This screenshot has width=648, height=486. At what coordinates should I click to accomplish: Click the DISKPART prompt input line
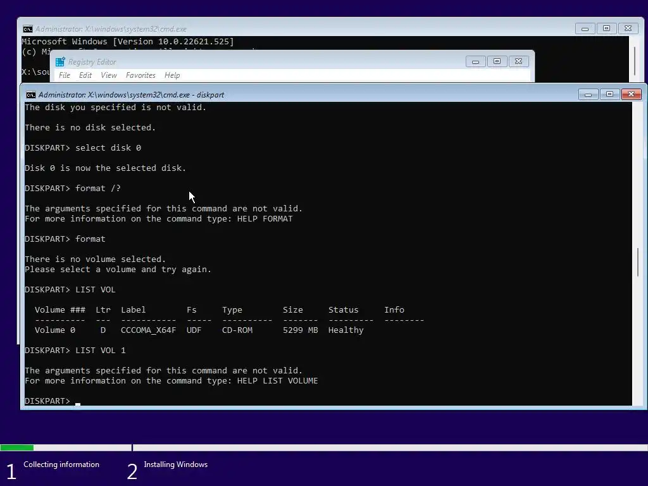[328, 401]
